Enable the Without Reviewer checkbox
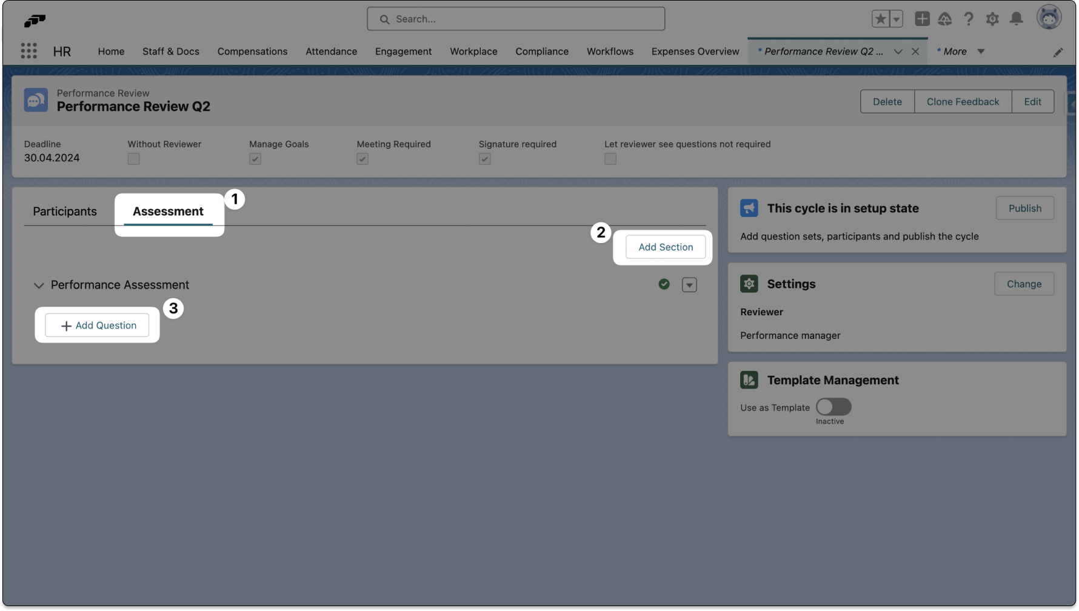The image size is (1079, 611). 133,159
